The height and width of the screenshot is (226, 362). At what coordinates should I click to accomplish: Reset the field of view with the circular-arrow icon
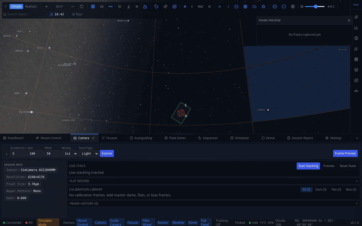(82, 7)
